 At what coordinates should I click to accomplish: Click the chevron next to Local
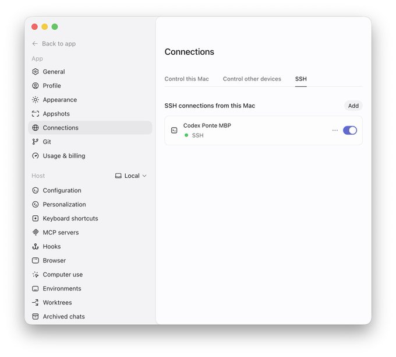tap(144, 176)
